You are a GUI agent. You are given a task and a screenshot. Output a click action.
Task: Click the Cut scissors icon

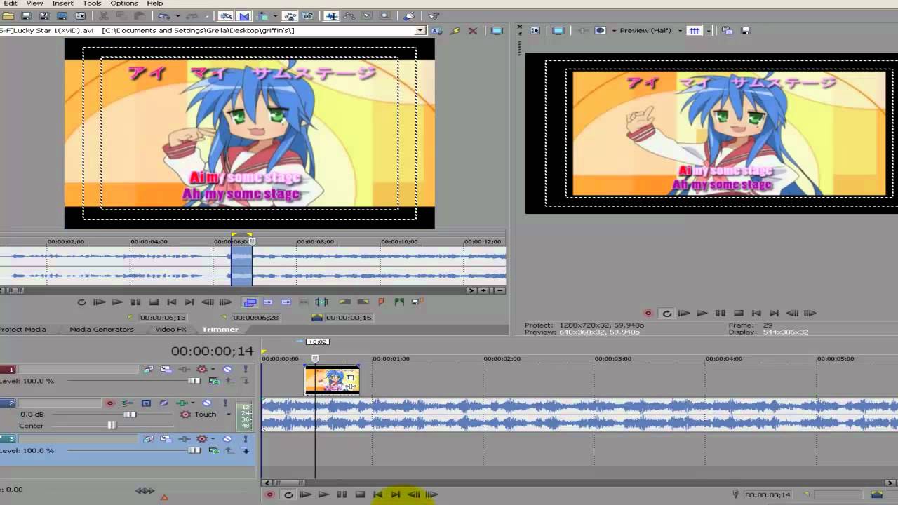click(x=104, y=15)
